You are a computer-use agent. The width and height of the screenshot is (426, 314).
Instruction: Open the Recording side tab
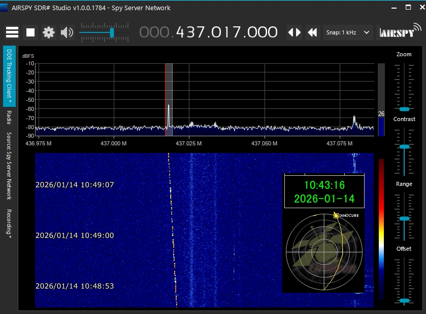9,224
